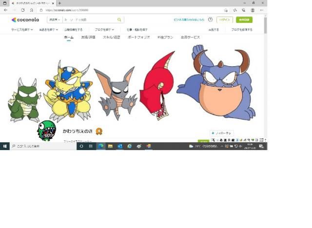Click the browser profile avatar icon

tap(253, 10)
